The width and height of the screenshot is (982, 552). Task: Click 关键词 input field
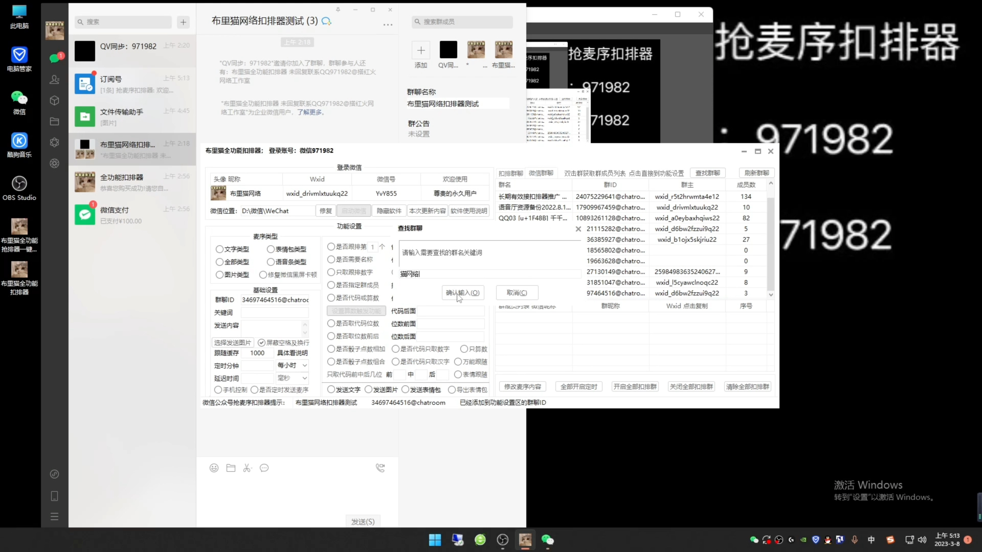(275, 313)
